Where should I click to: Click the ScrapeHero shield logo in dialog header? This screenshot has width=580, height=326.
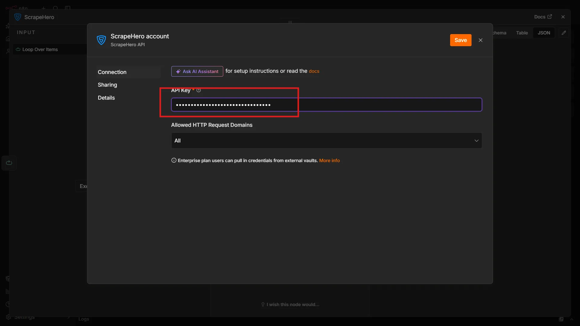click(101, 40)
